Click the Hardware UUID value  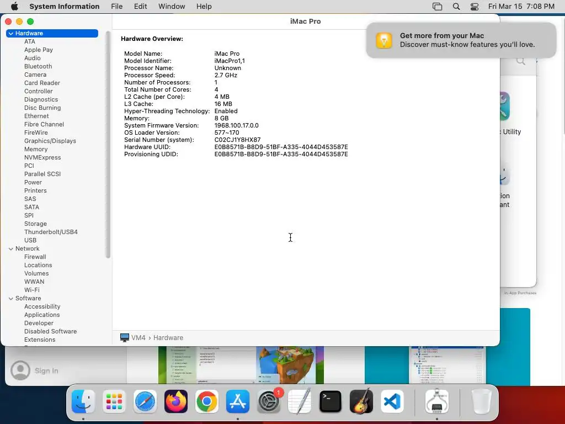[281, 147]
